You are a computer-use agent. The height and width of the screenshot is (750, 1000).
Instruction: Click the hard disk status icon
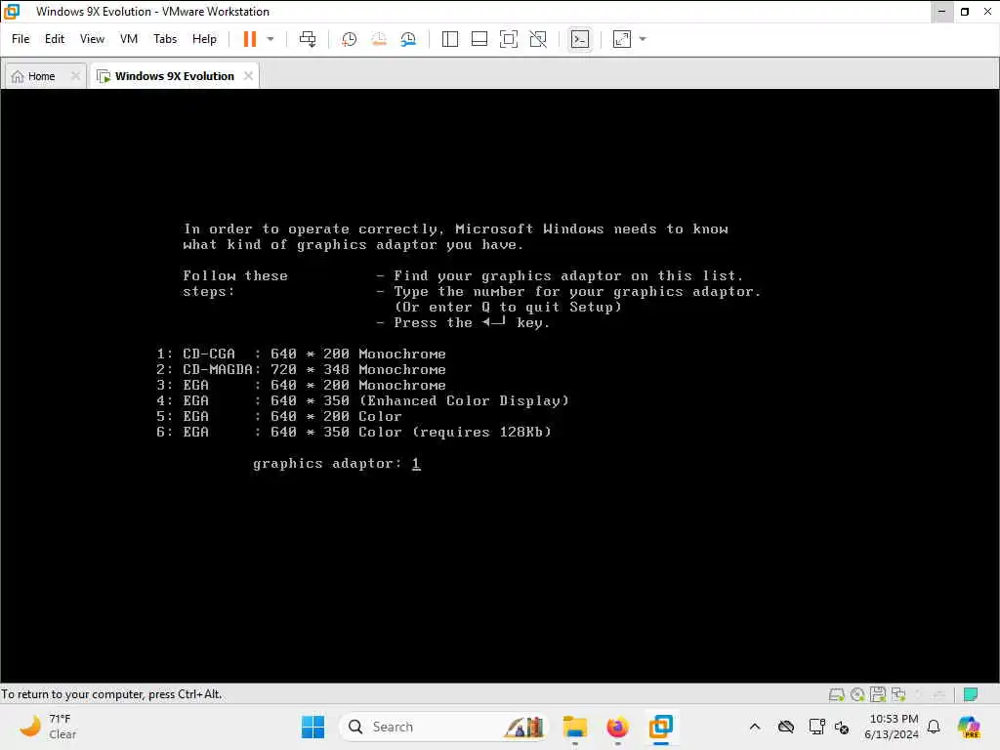coord(836,694)
